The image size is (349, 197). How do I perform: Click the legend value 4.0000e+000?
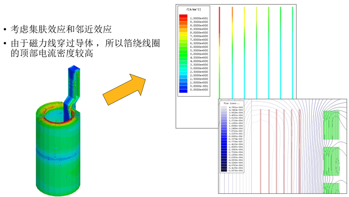(199, 61)
